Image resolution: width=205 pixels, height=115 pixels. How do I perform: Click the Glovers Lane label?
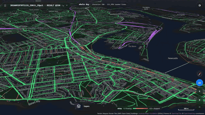click(x=95, y=70)
